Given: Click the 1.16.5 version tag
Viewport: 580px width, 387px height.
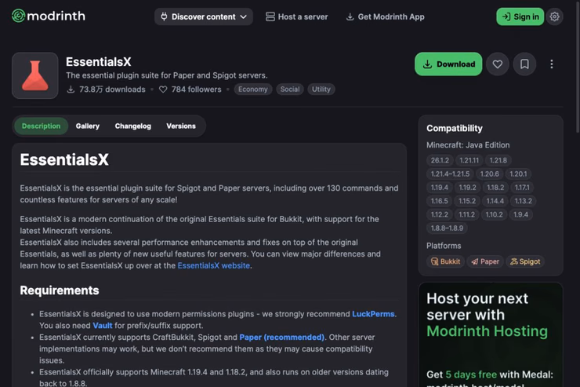Looking at the screenshot, I should point(440,201).
